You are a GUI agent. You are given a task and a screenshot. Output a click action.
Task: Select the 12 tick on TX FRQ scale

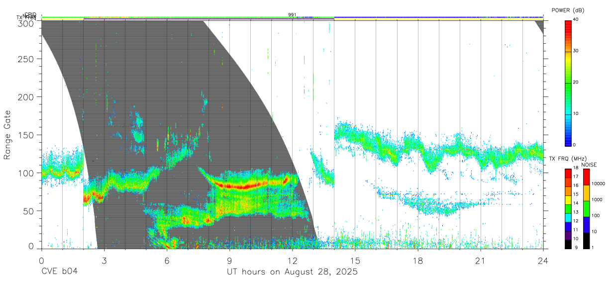pyautogui.click(x=576, y=222)
